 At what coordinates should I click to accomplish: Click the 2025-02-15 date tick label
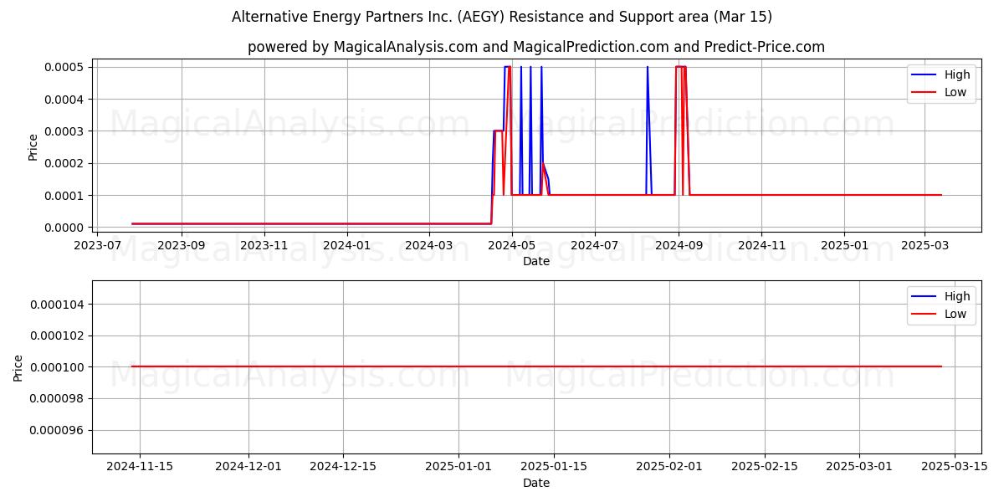pos(764,466)
